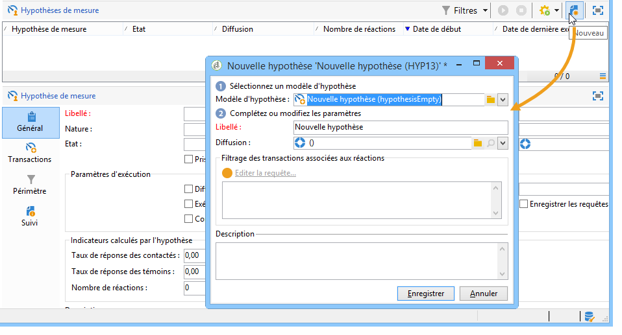622x335 pixels.
Task: Select the Général tab
Action: [30, 122]
